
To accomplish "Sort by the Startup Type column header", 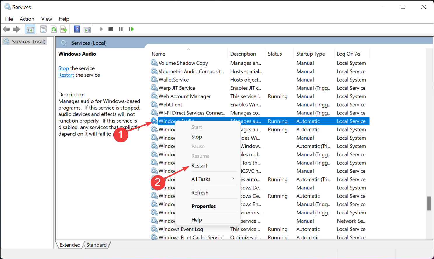I will (314, 54).
